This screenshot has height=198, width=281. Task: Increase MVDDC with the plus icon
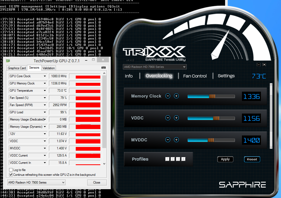[x=176, y=140]
